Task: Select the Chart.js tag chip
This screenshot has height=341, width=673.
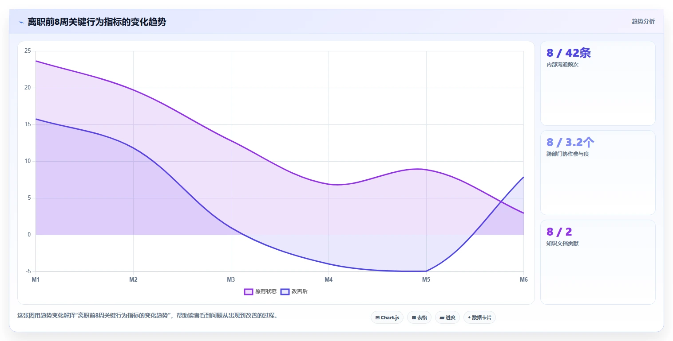Action: click(x=387, y=318)
